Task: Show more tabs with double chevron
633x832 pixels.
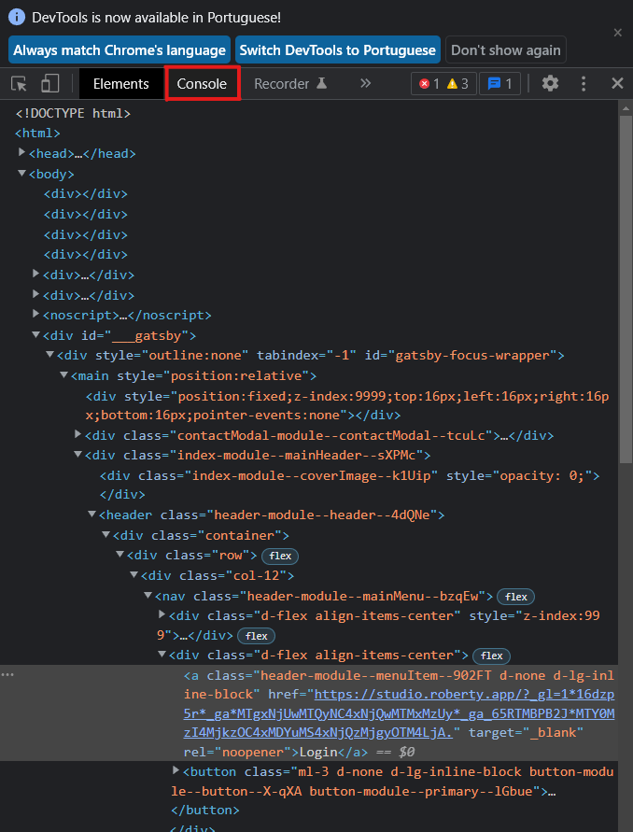Action: [x=365, y=83]
